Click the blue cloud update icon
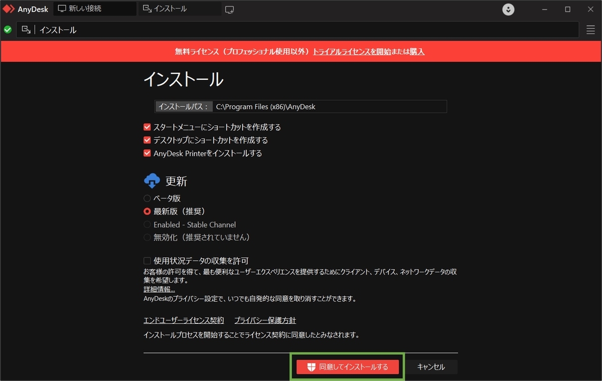Image resolution: width=602 pixels, height=381 pixels. [152, 180]
